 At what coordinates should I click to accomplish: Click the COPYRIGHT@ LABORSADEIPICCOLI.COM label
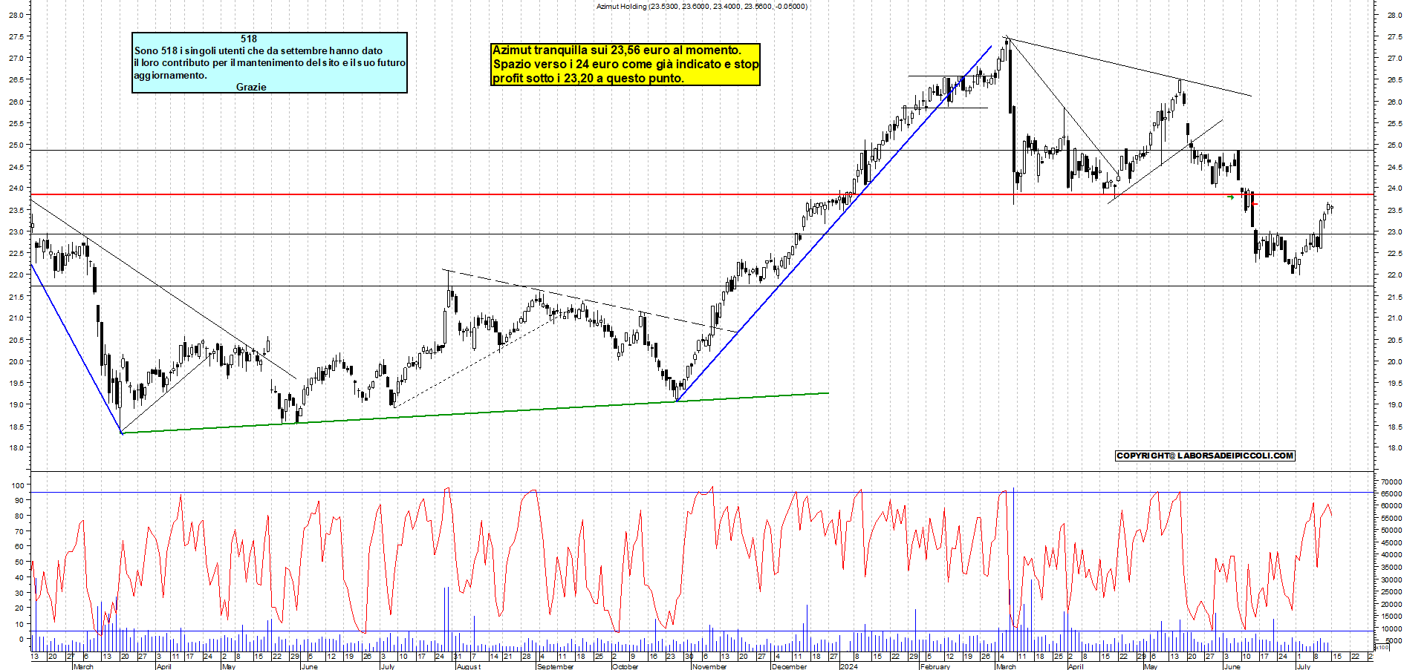[x=1205, y=456]
